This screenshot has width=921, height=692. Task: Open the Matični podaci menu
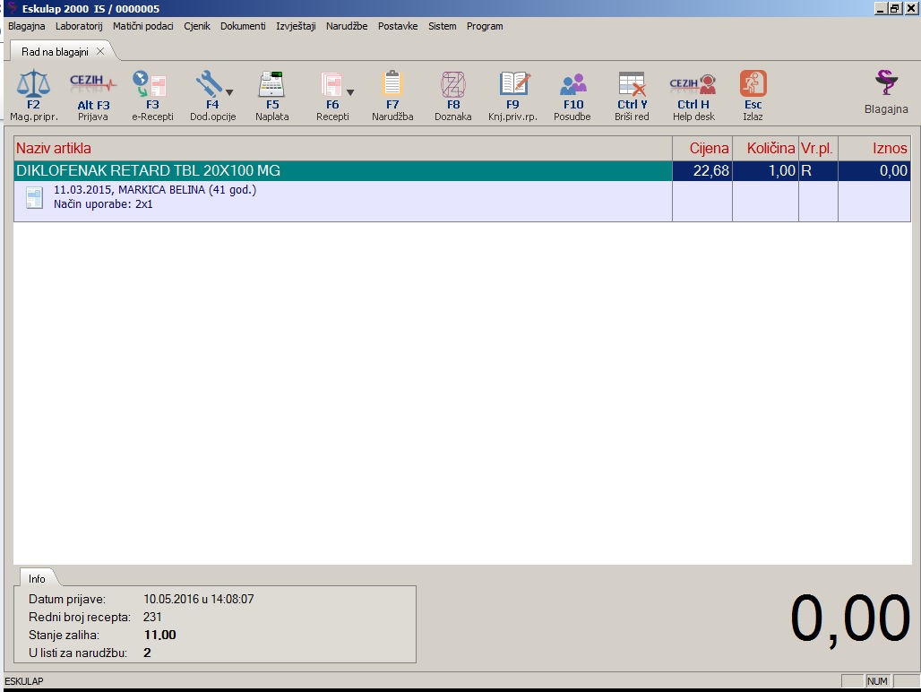142,26
